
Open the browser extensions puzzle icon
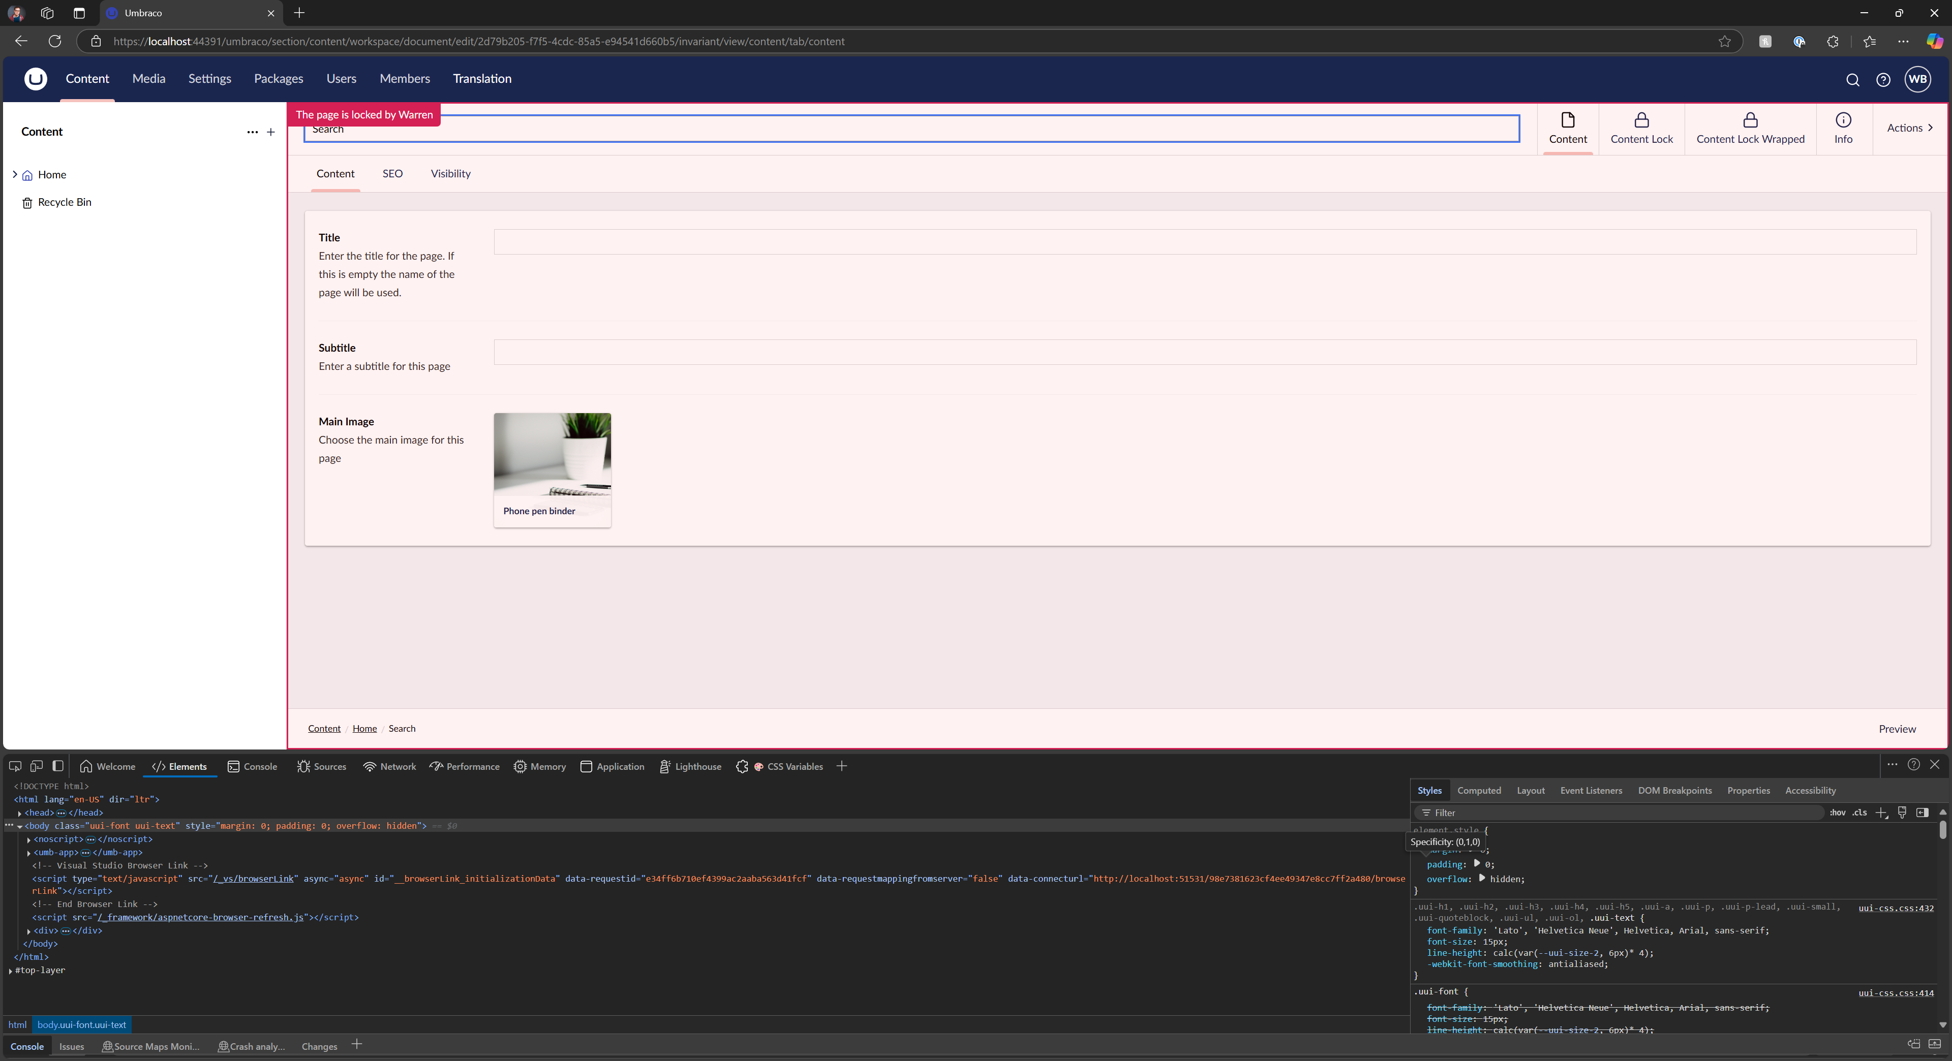click(x=1832, y=41)
